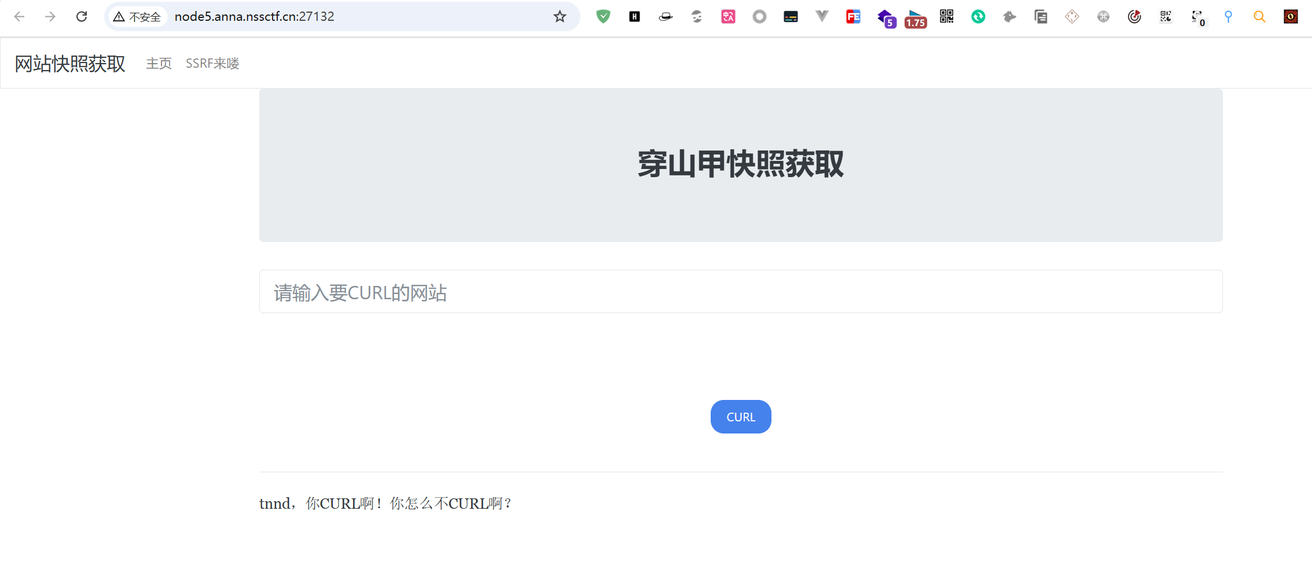The width and height of the screenshot is (1312, 573).
Task: Click the green circular arrows extension icon
Action: point(978,17)
